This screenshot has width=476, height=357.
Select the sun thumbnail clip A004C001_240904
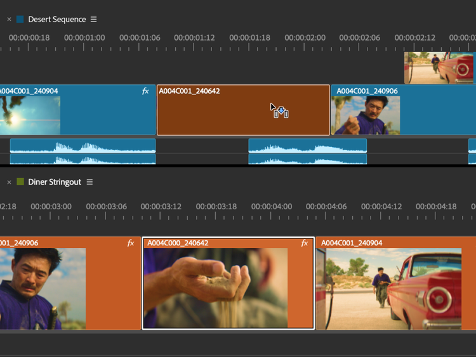[77, 110]
